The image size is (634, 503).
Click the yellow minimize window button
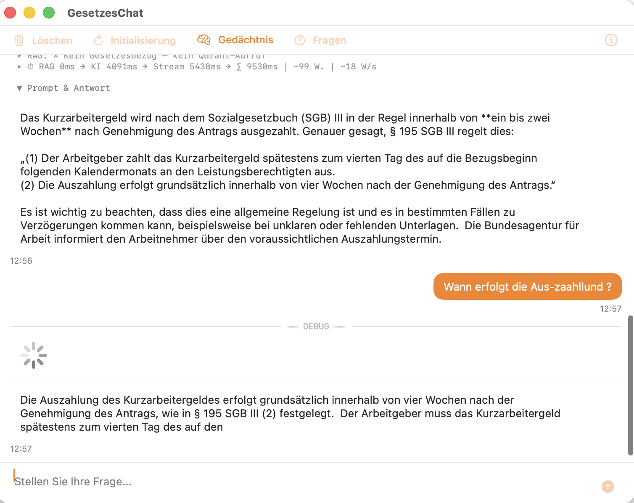(29, 13)
